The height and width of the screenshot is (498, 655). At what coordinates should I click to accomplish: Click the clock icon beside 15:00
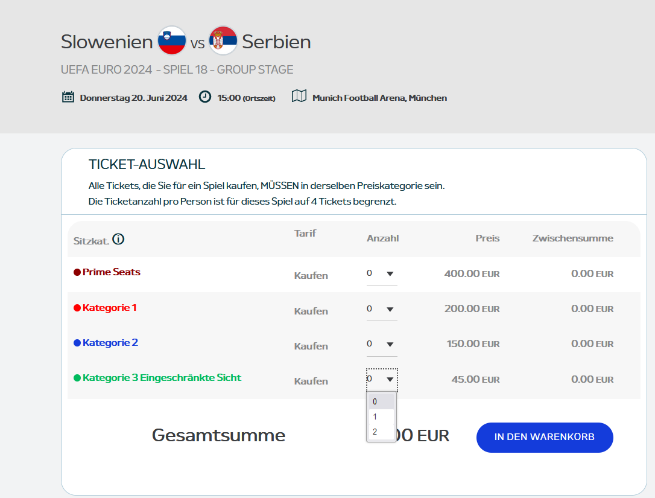(205, 97)
